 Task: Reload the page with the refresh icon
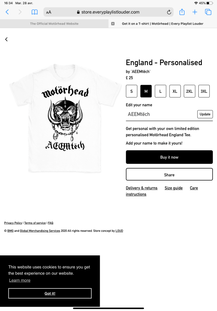pos(169,12)
